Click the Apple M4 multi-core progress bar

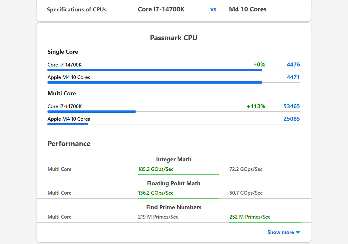tap(67, 124)
